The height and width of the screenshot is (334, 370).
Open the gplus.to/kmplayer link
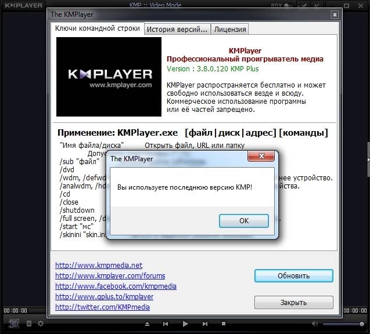point(105,296)
